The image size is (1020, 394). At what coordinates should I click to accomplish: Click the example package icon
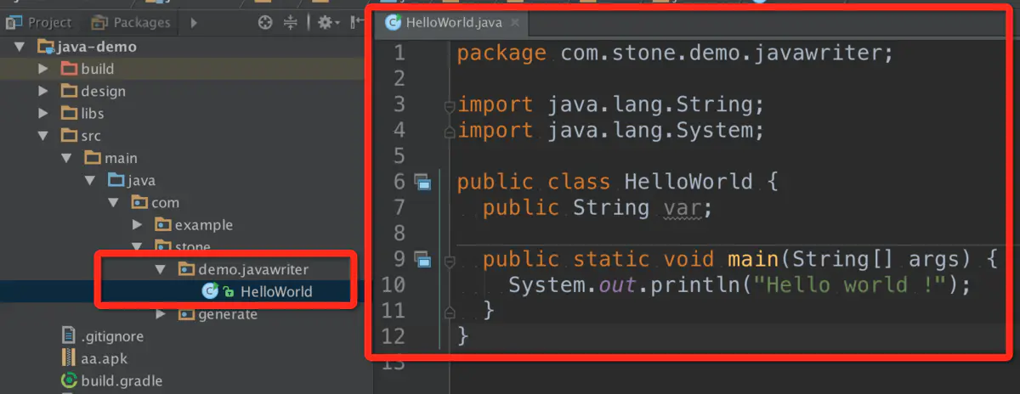pos(162,225)
